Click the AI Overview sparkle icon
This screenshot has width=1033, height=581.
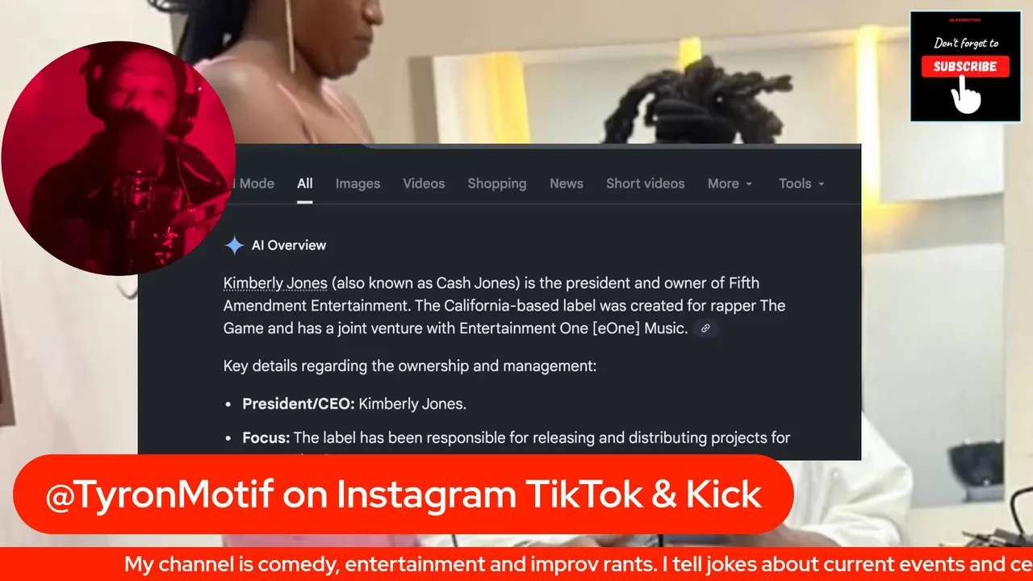[x=234, y=245]
